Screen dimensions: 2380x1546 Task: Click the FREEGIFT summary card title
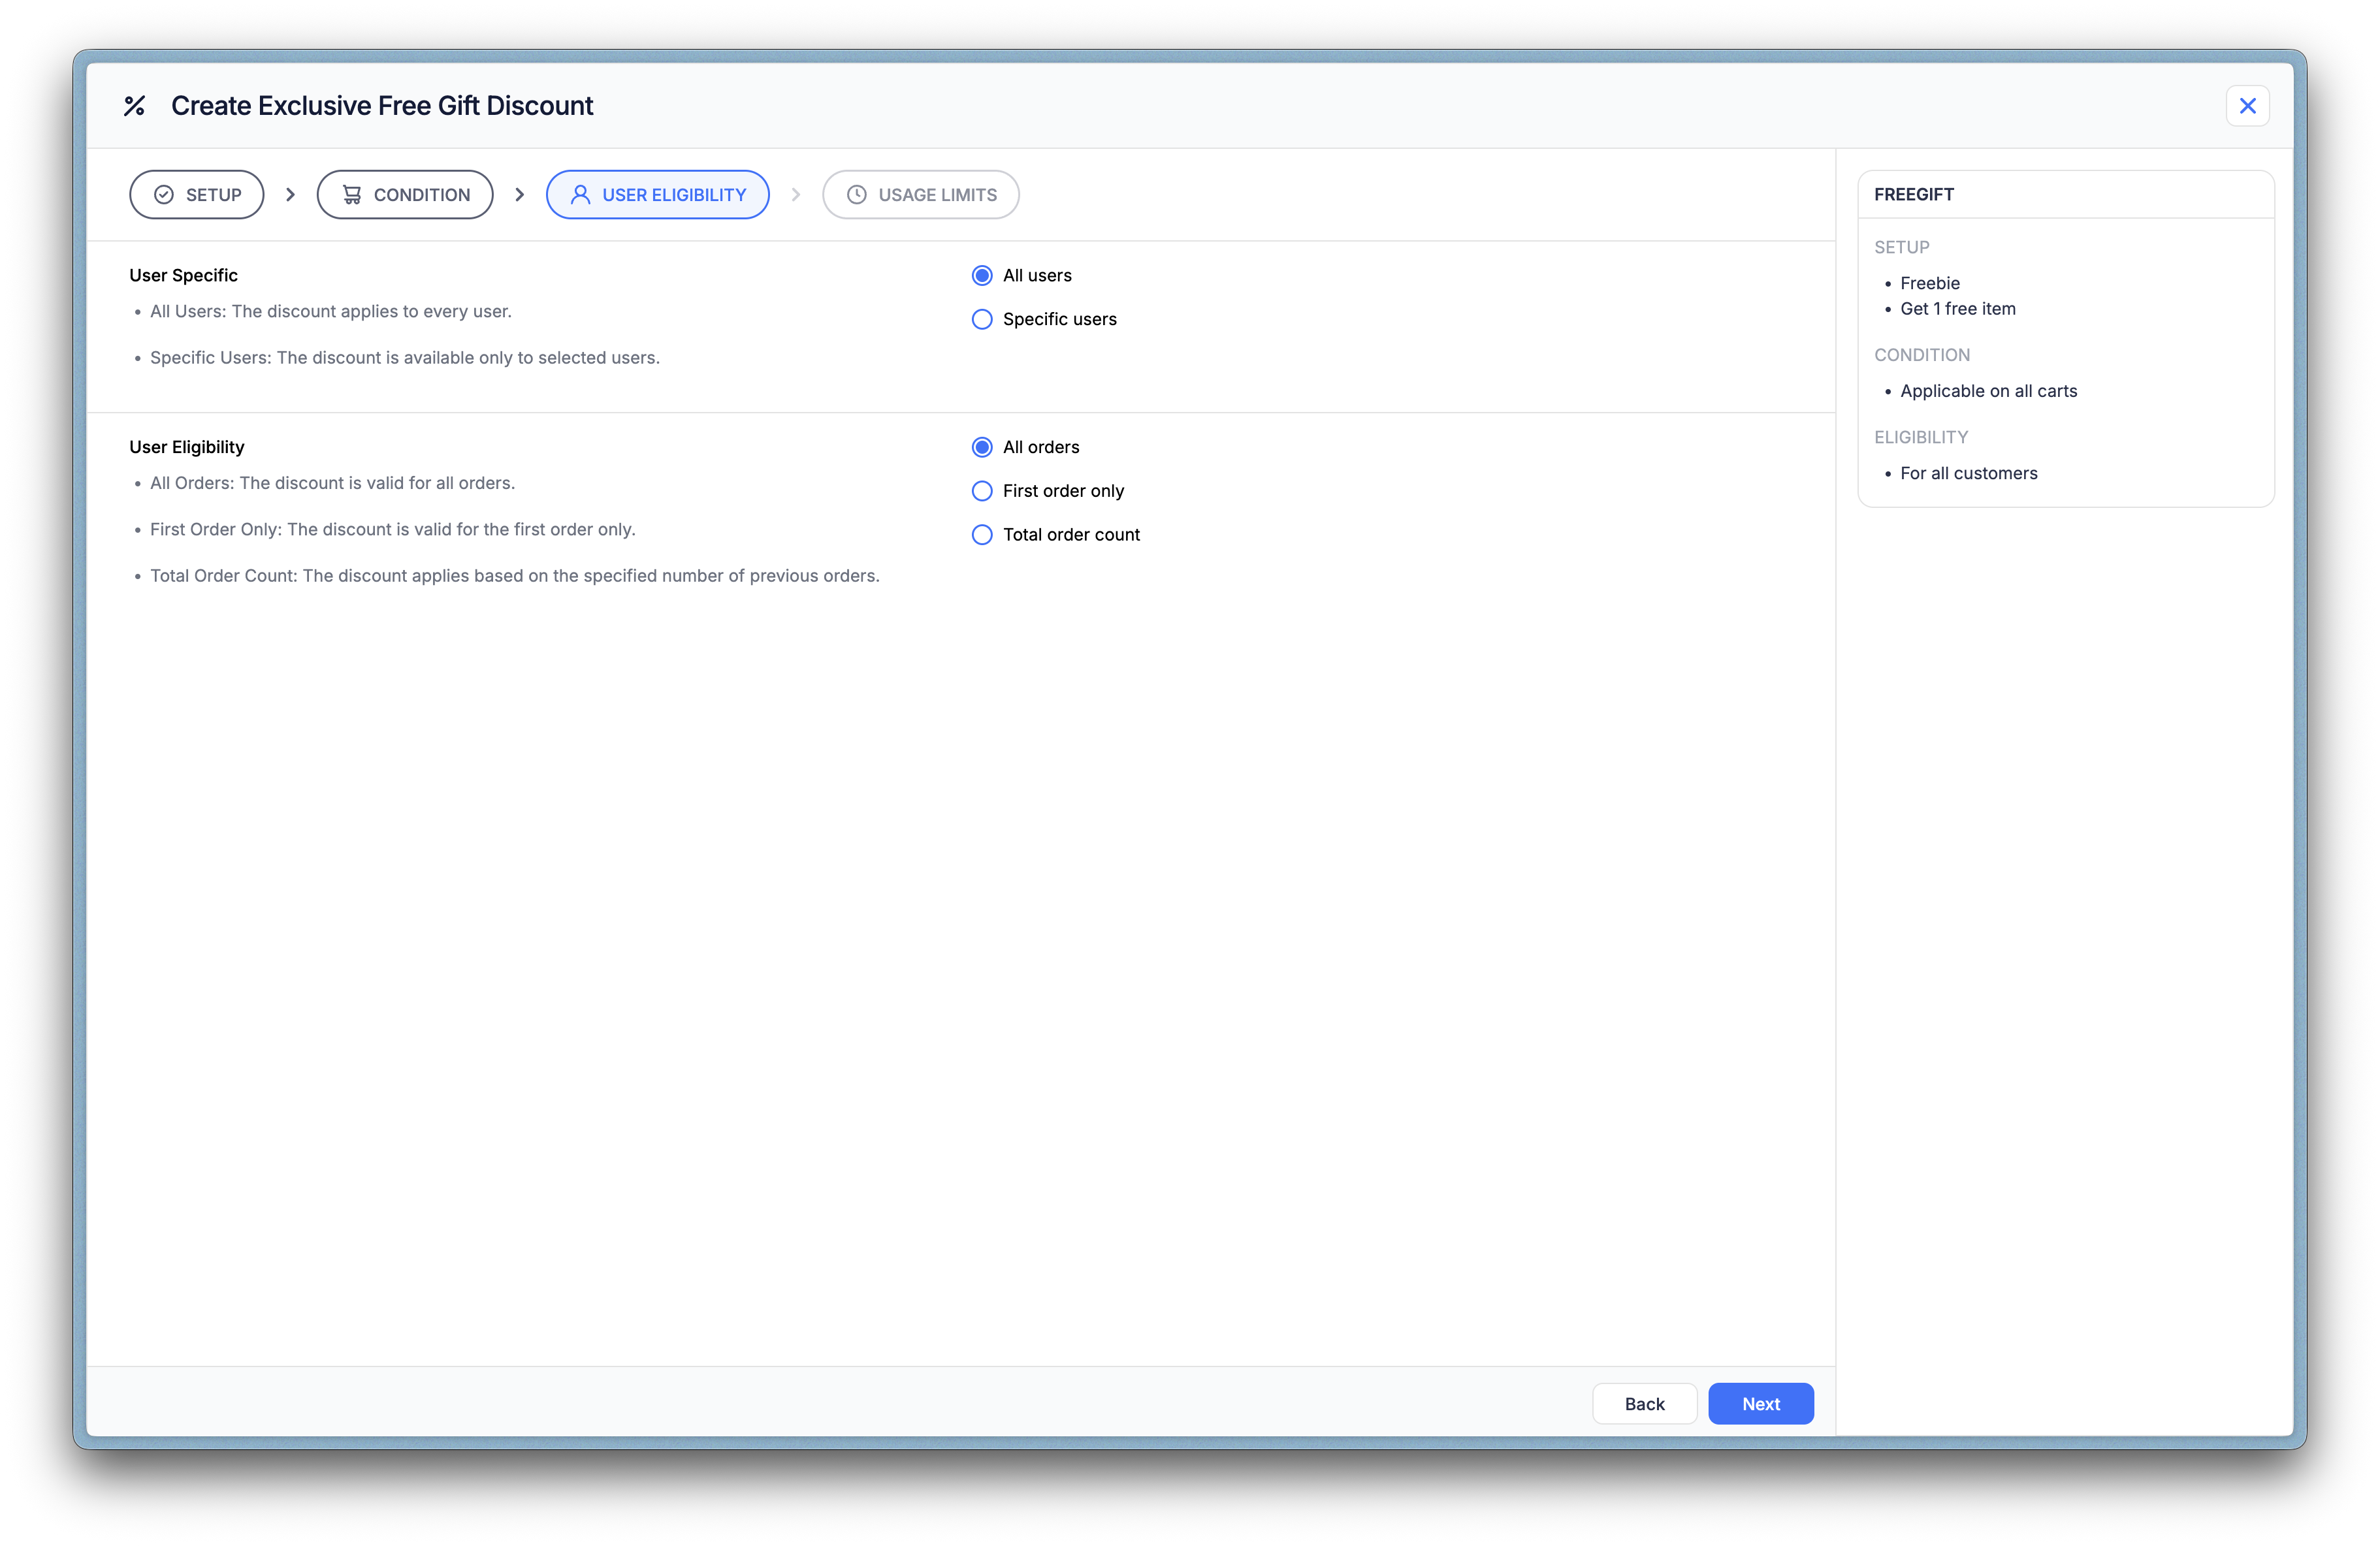[1913, 195]
